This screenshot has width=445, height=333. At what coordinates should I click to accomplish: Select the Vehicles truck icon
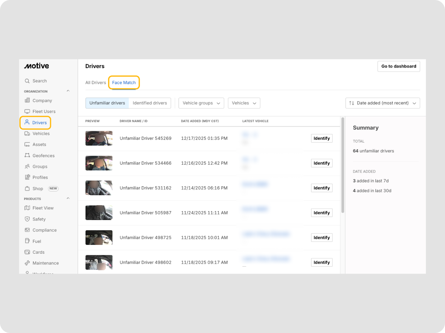[x=27, y=133]
